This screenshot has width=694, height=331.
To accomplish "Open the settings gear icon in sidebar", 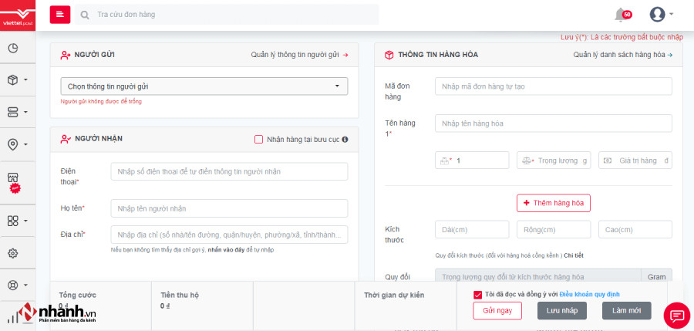I will (x=13, y=253).
